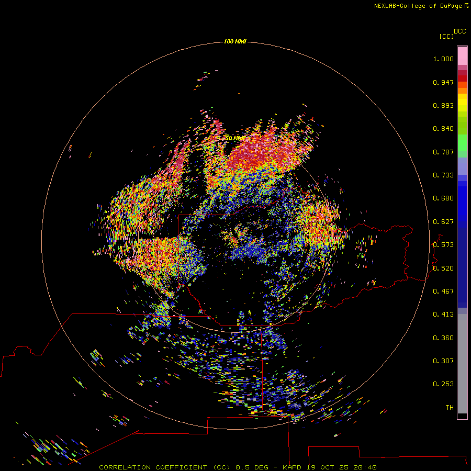Viewport: 471px width, 471px height.
Task: Click the 0.520 color scale value
Action: (x=443, y=268)
